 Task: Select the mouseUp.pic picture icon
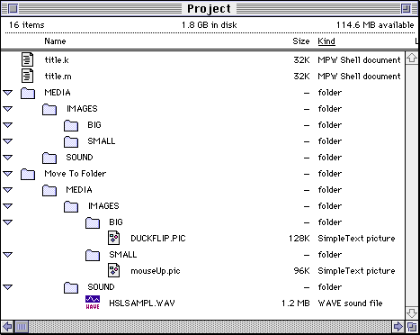coord(113,270)
